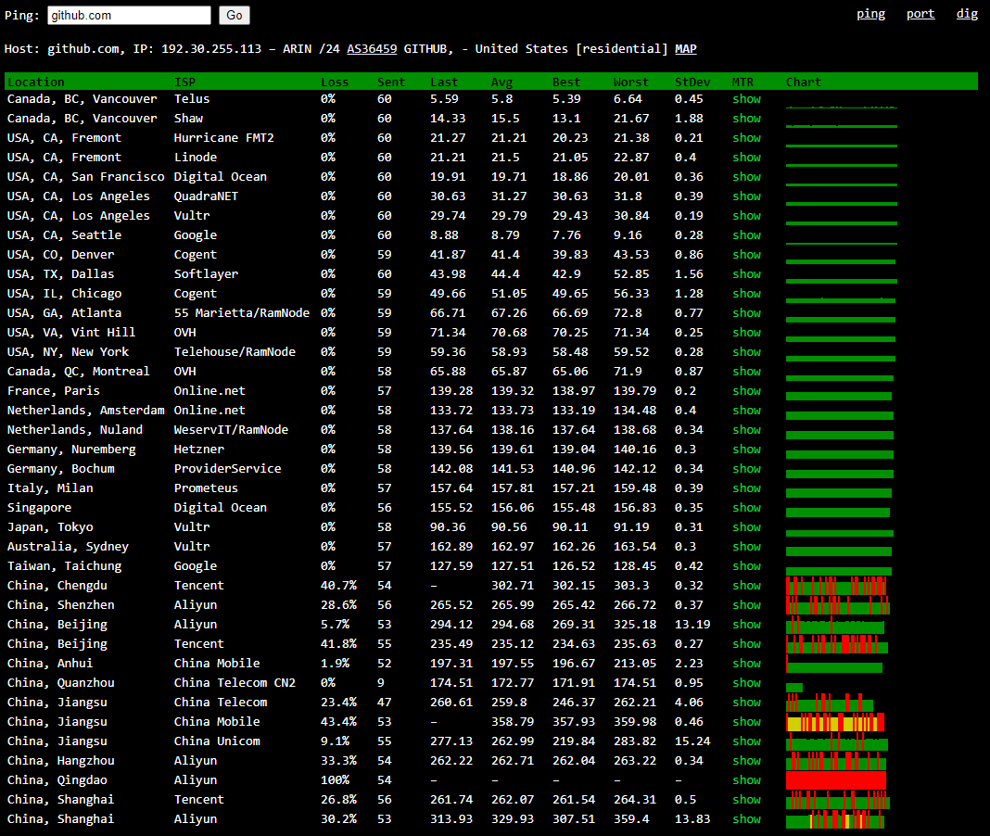Show MTR for the Italy, Milan row
990x836 pixels.
746,488
